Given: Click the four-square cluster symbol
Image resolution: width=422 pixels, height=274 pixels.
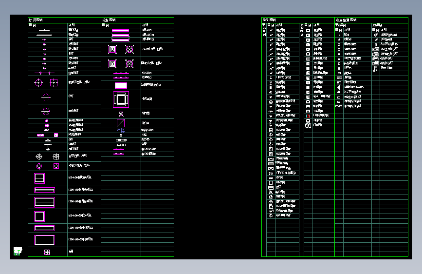Looking at the screenshot, I should point(47,252).
